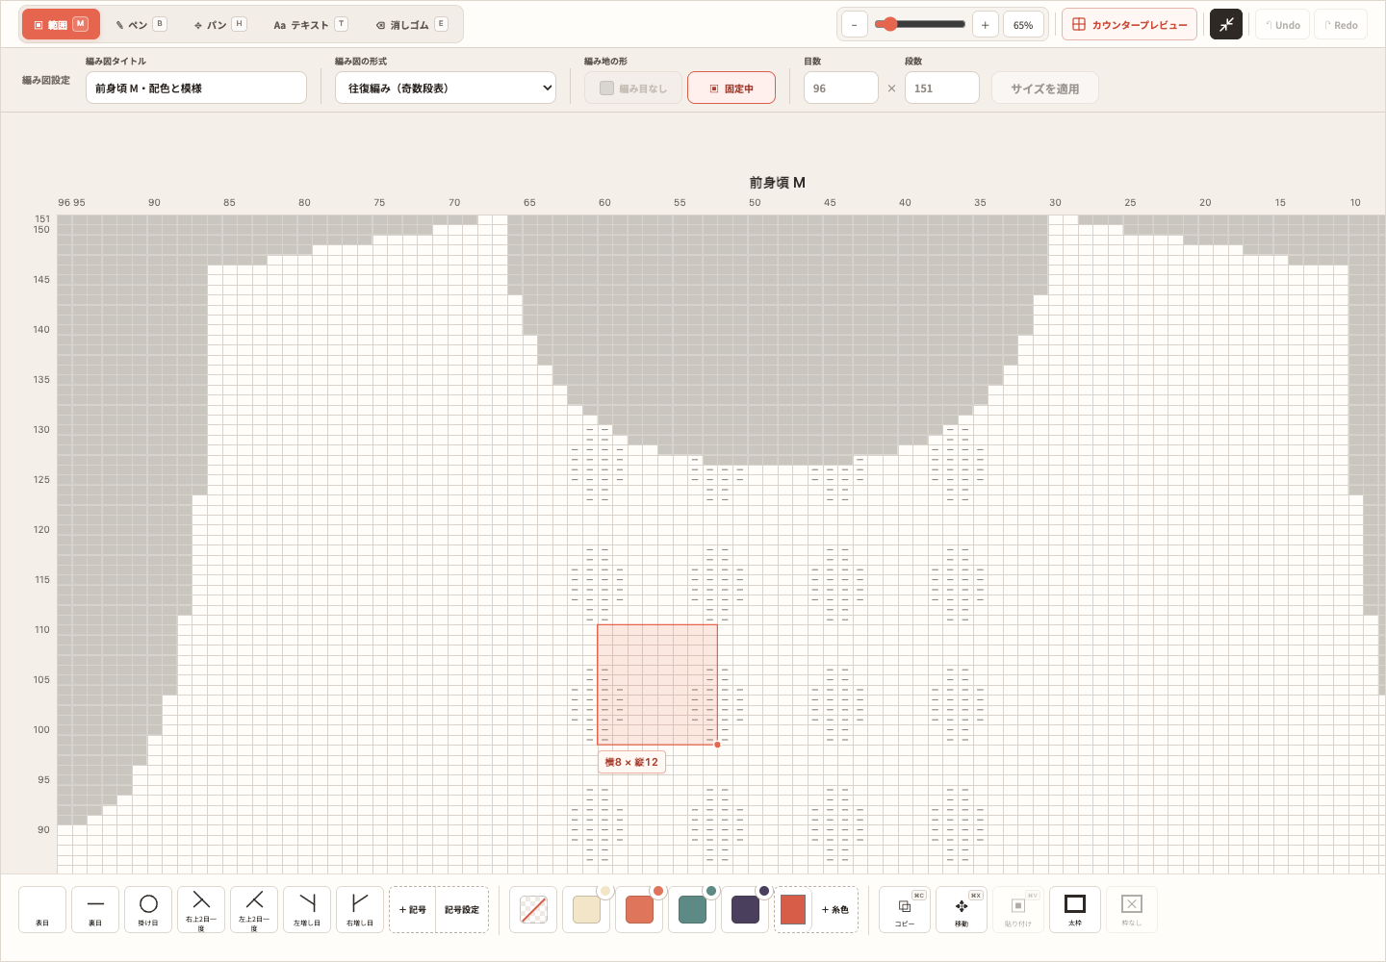Click the Undo button
Screen dimensions: 1386x962
click(1282, 24)
